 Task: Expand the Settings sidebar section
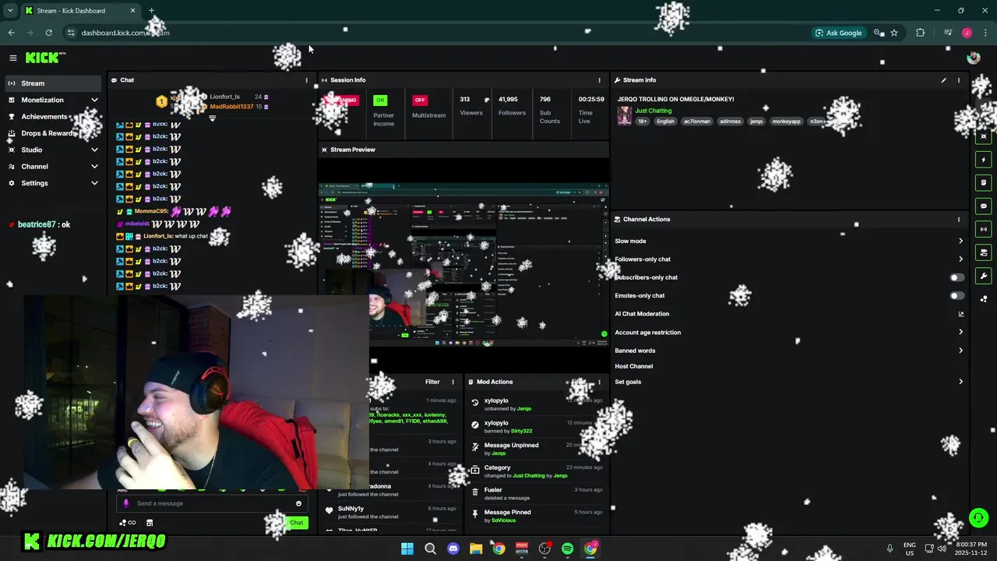[53, 183]
